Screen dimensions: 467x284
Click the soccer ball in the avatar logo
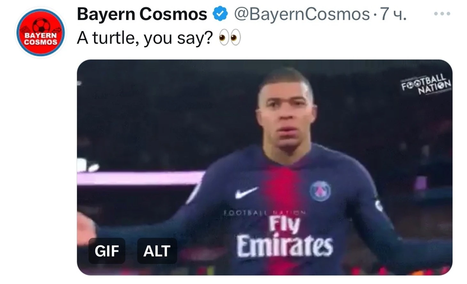pos(41,25)
